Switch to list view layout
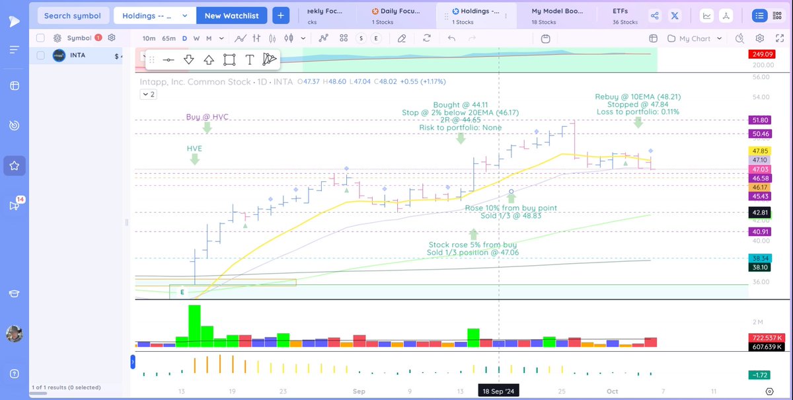Viewport: 793px width, 400px height. tap(760, 16)
